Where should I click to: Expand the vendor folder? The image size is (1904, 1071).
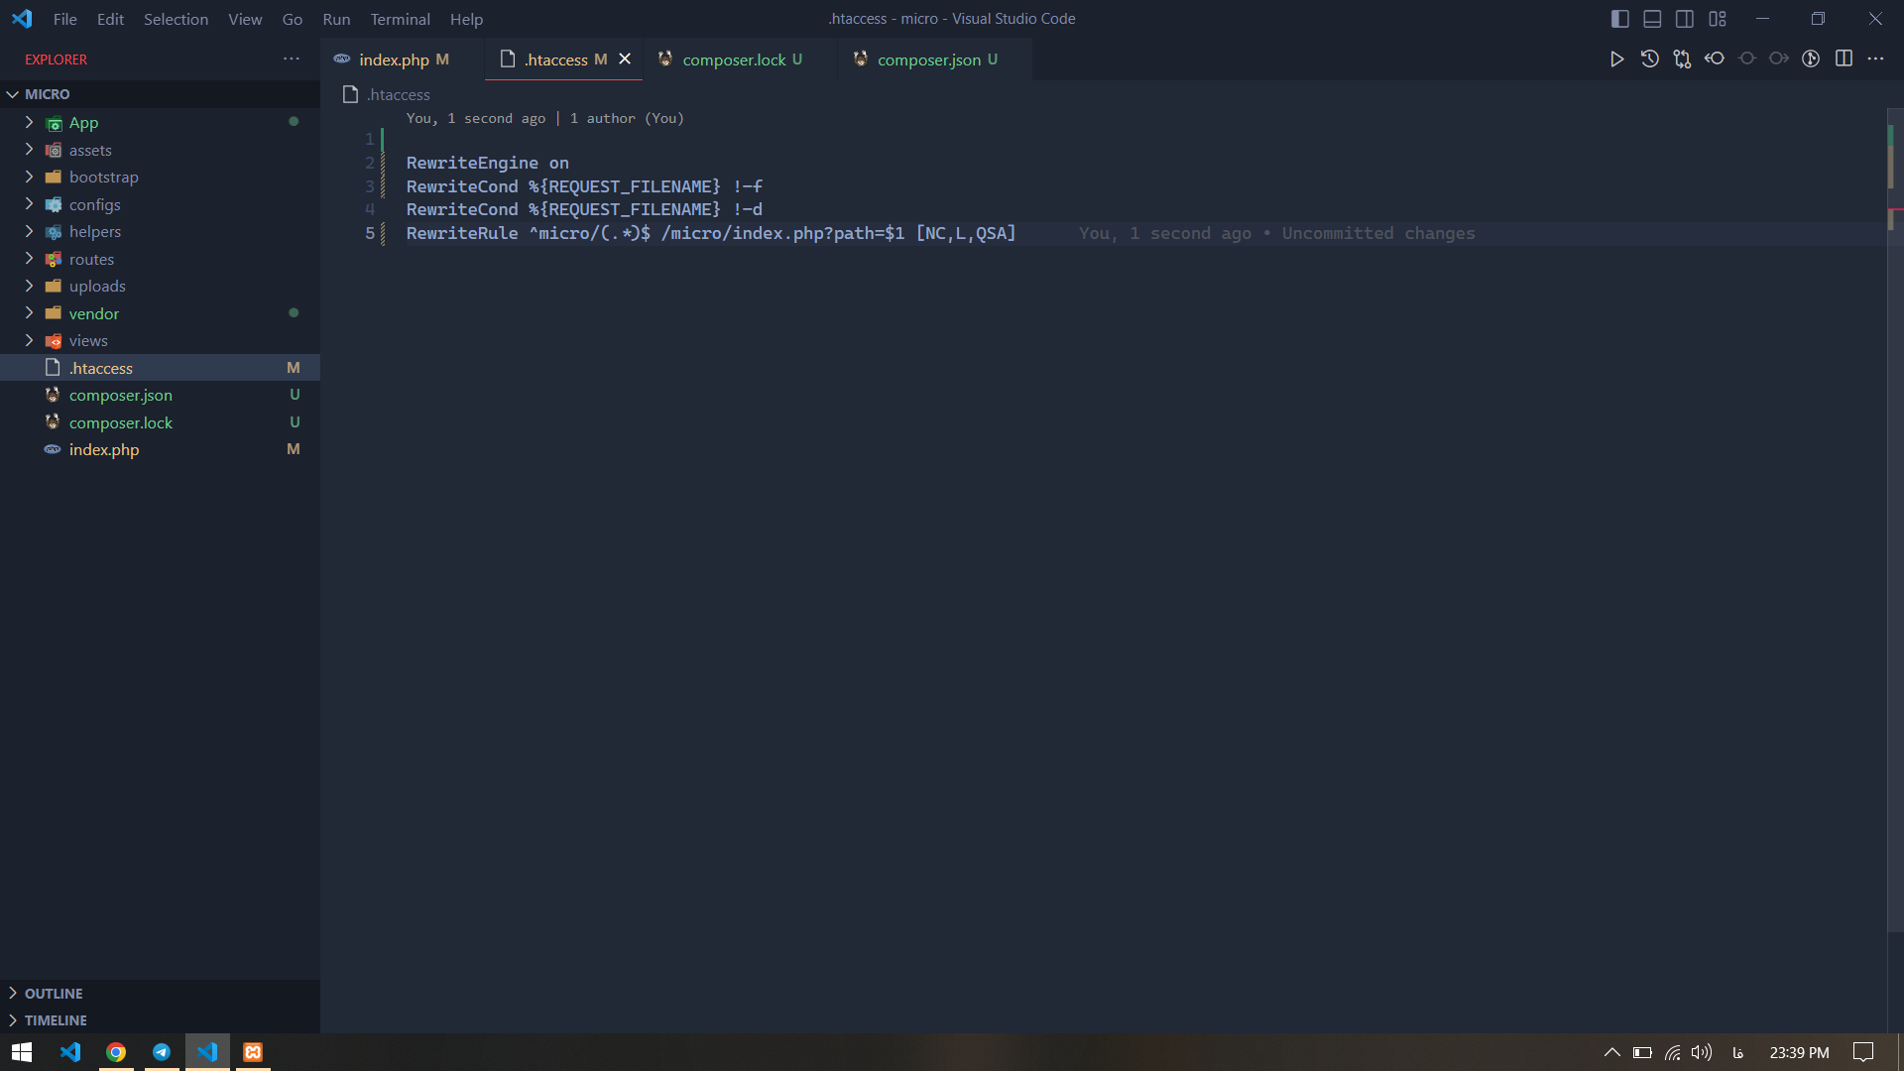[160, 313]
